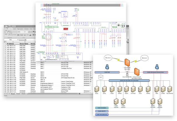Select the VLAN 100 network bar

pos(107,72)
